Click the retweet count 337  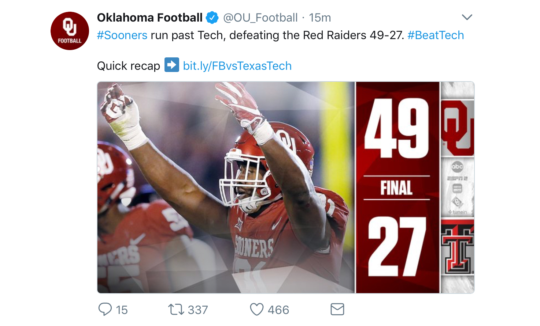[x=198, y=310]
